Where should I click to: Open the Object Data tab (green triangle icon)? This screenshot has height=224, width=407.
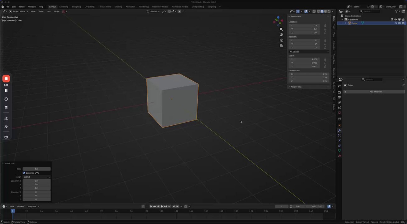(x=339, y=151)
